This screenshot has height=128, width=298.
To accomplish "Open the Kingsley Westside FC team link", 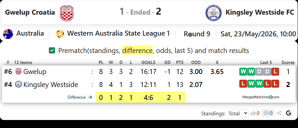I will click(260, 12).
